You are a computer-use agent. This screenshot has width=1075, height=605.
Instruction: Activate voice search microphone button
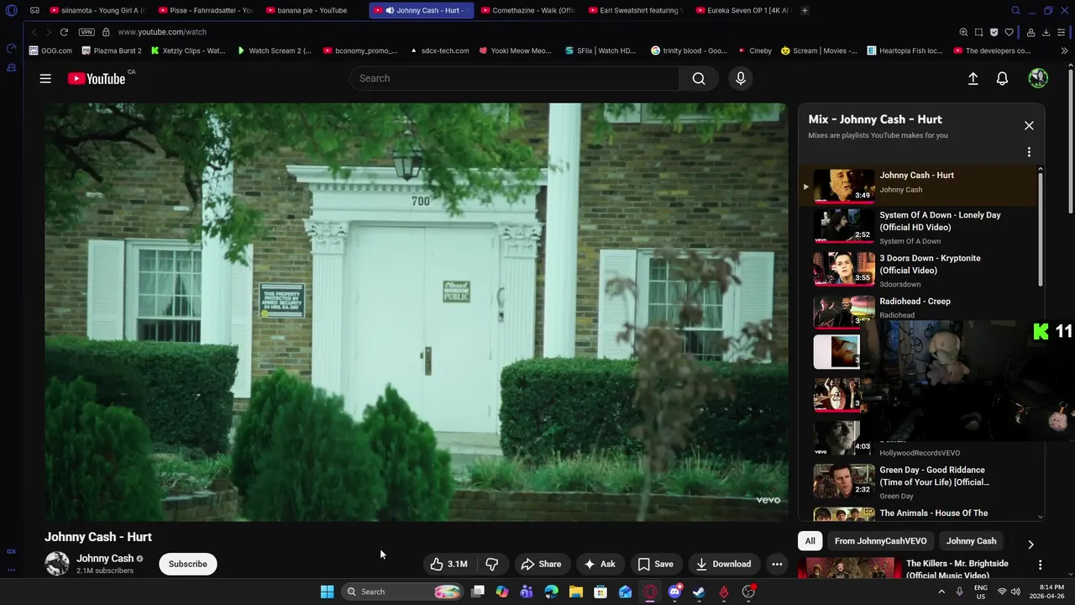click(x=740, y=78)
